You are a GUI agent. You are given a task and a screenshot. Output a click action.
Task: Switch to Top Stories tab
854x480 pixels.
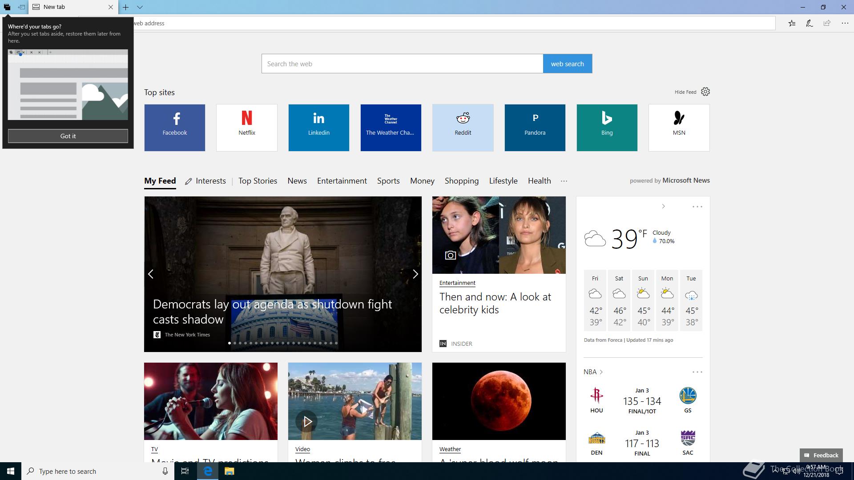258,181
